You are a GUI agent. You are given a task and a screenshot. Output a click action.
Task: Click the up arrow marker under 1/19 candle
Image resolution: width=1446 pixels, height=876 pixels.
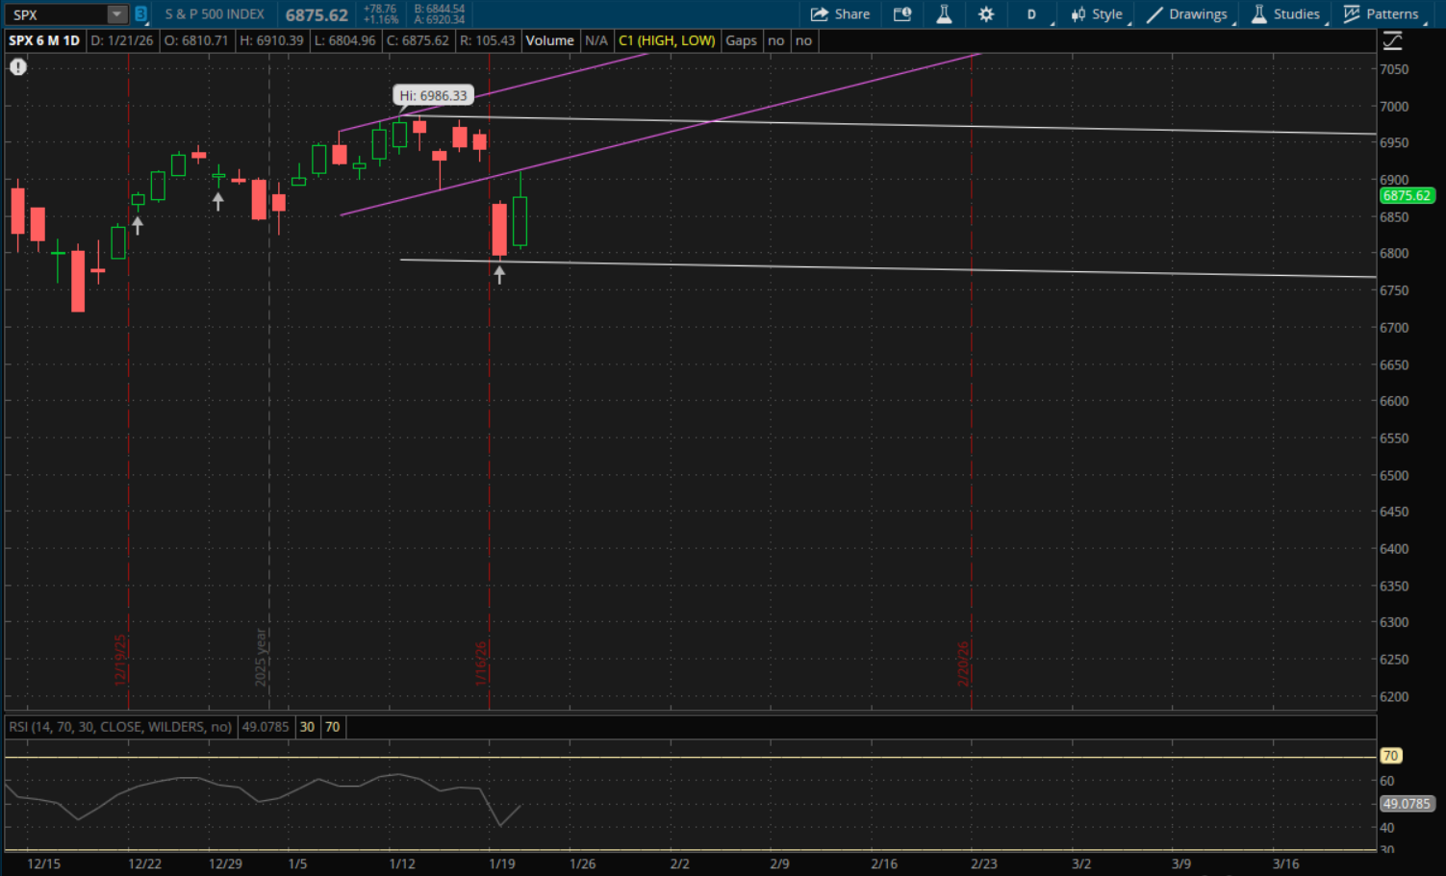tap(499, 275)
